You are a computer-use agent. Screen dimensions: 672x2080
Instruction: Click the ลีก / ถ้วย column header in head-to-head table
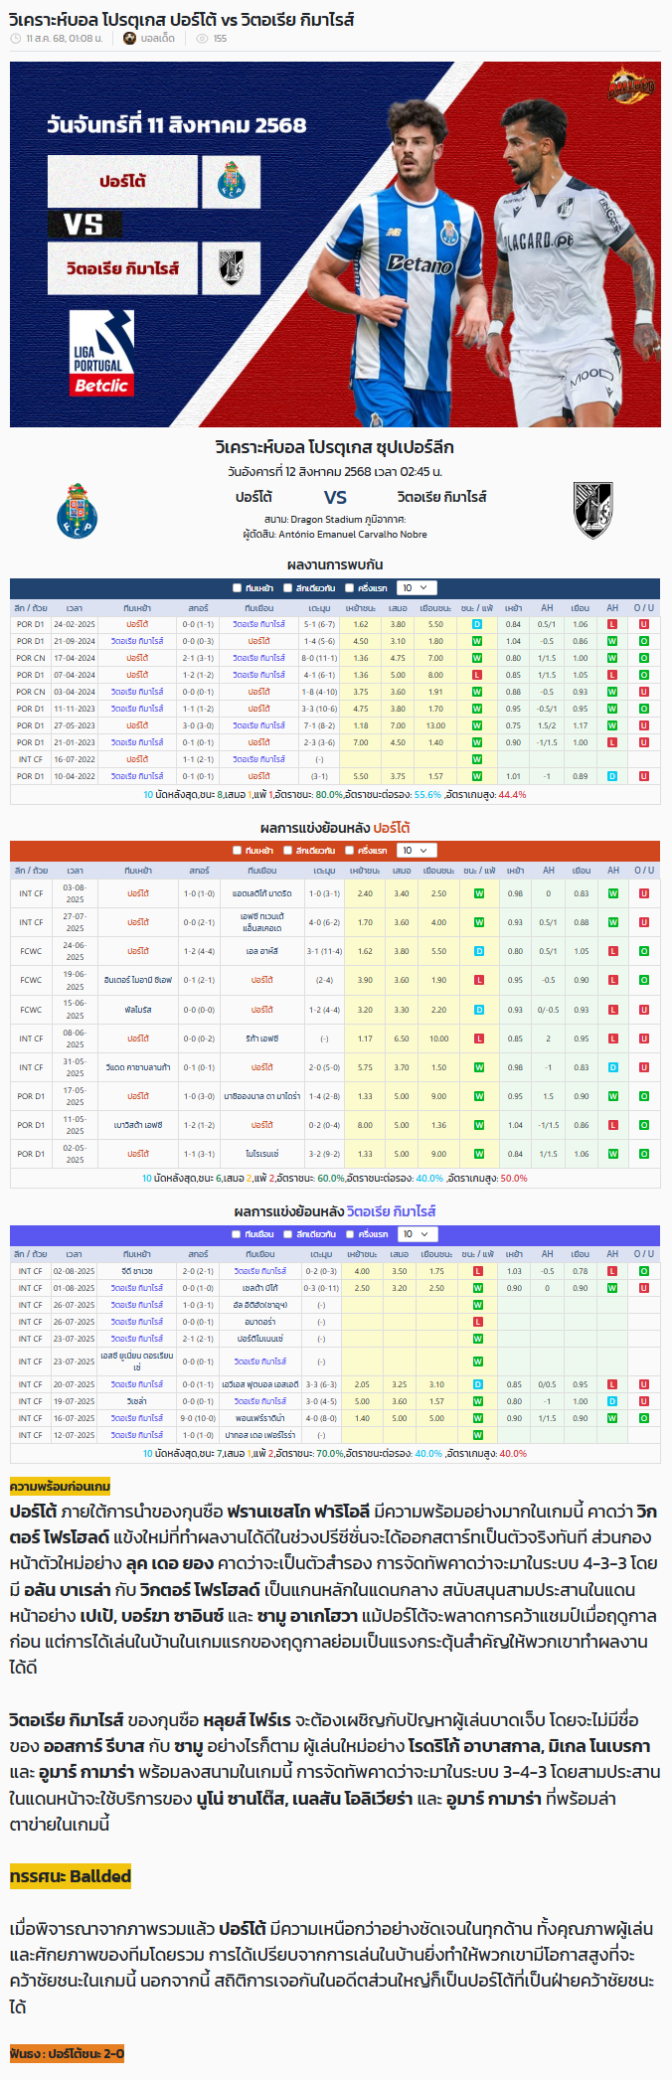point(30,607)
